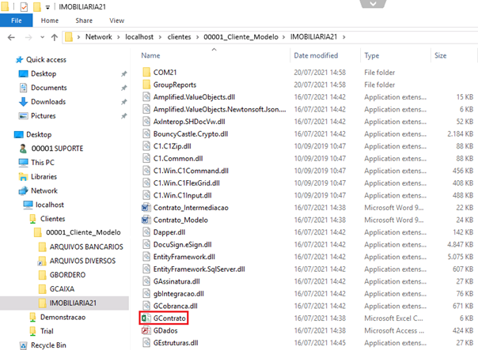Expand breadcrumb chevron after IMOBILIARIA21
The height and width of the screenshot is (350, 478).
(x=344, y=37)
